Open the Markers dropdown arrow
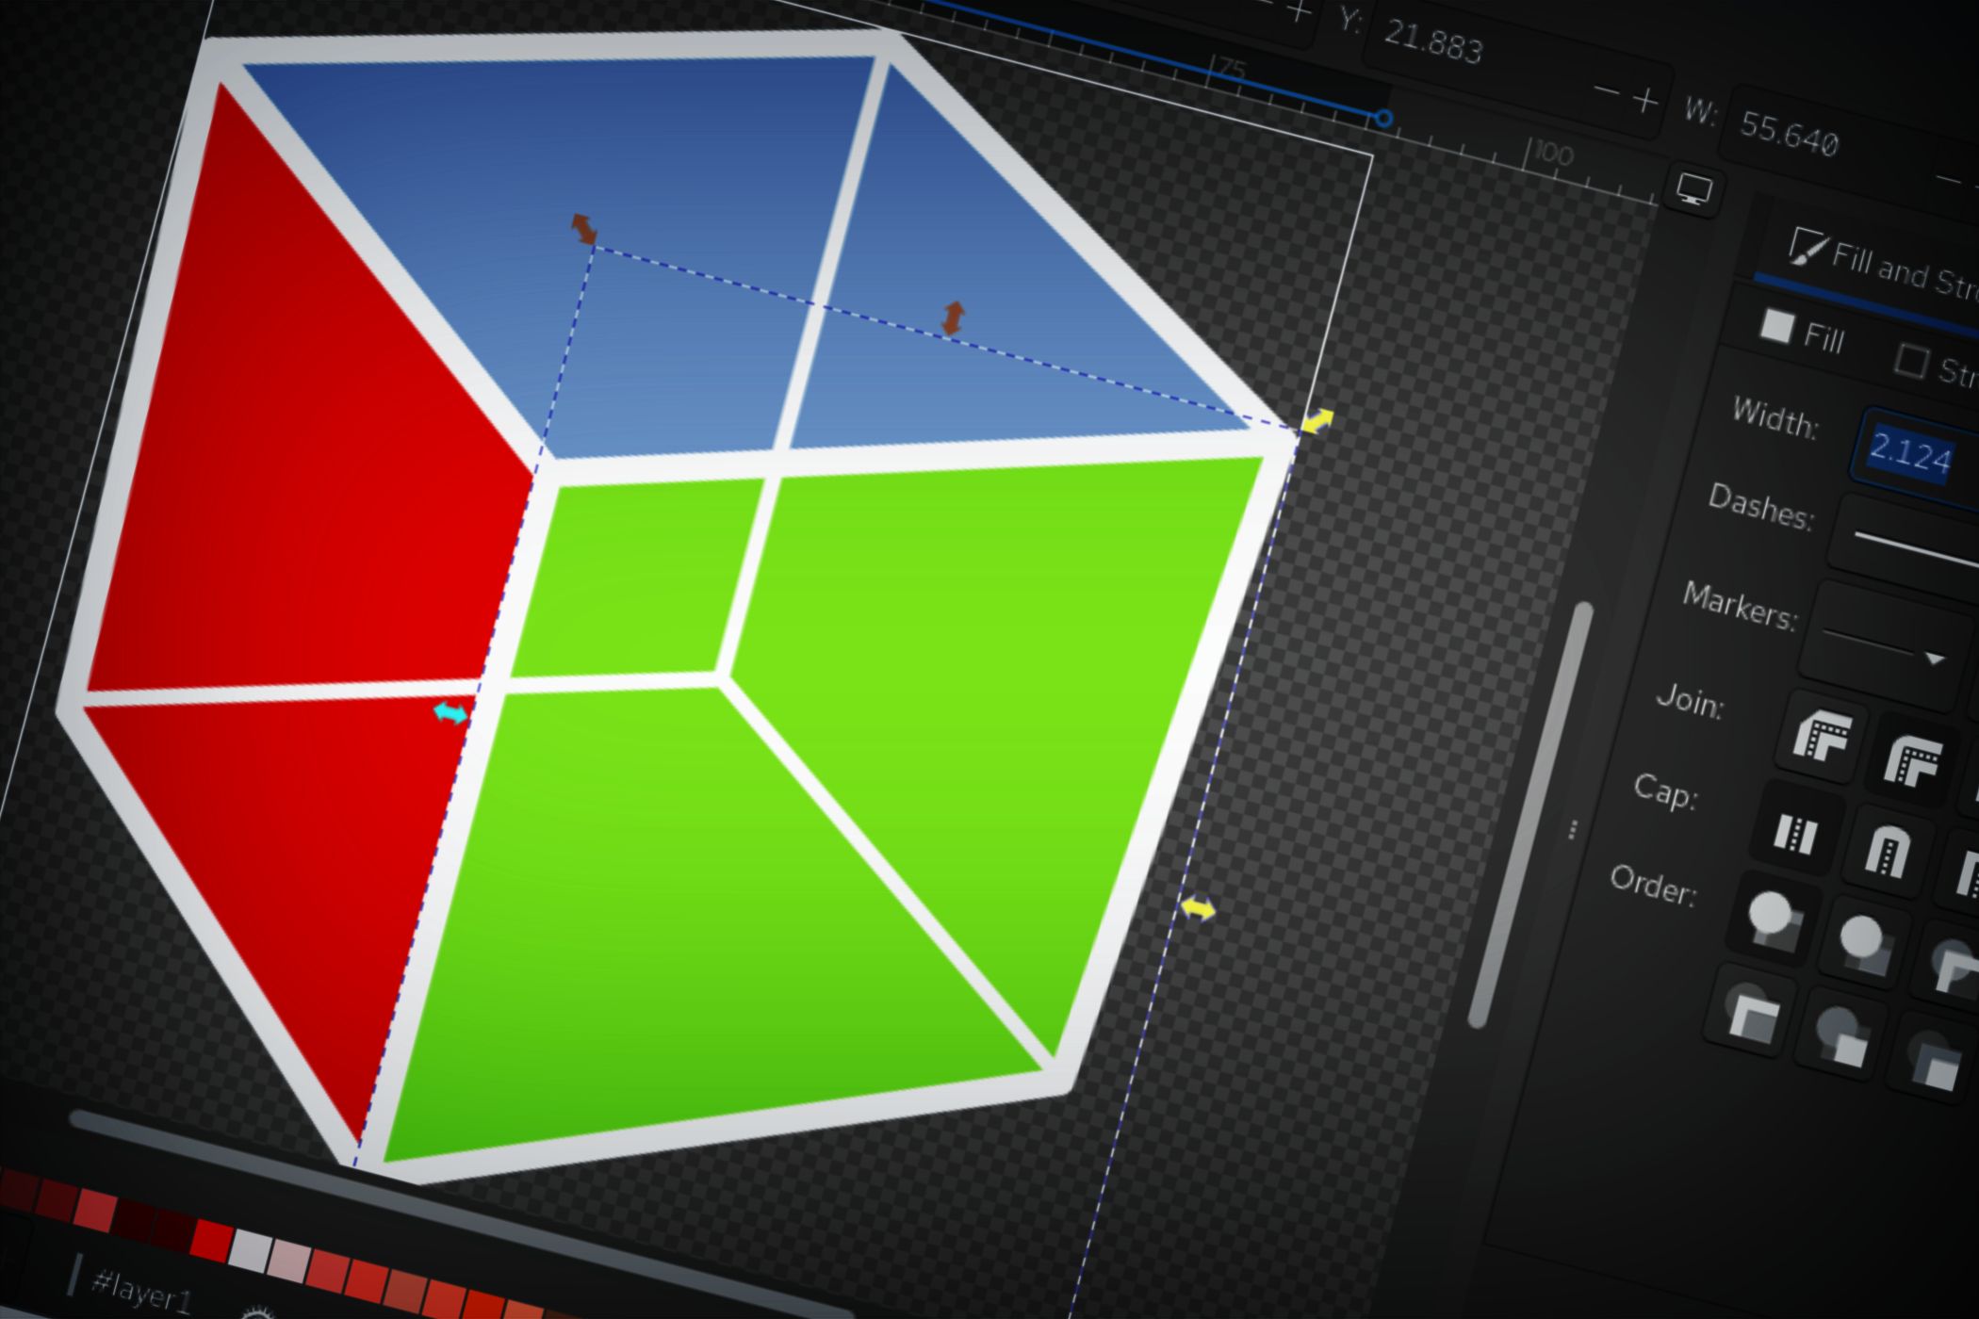The height and width of the screenshot is (1319, 1979). [x=1934, y=659]
